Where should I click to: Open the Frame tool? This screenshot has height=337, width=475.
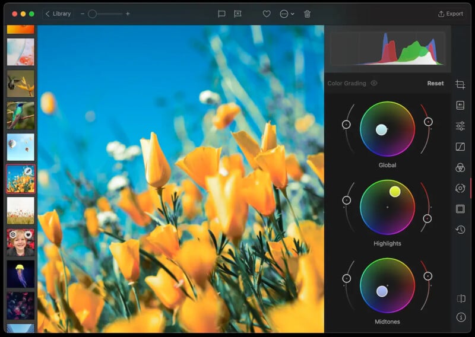(x=460, y=209)
